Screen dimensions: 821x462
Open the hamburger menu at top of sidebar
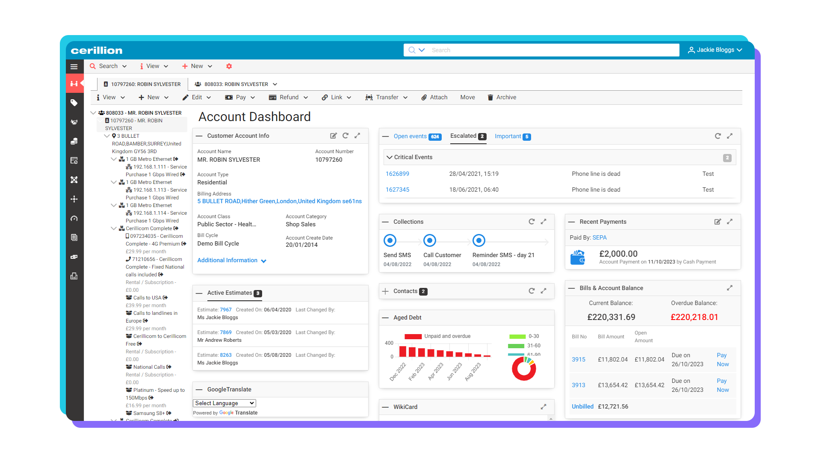[74, 66]
